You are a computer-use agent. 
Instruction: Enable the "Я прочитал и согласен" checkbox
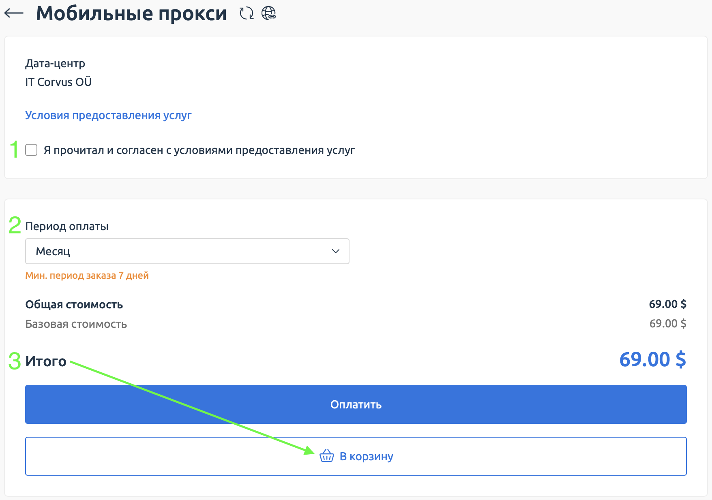coord(31,150)
